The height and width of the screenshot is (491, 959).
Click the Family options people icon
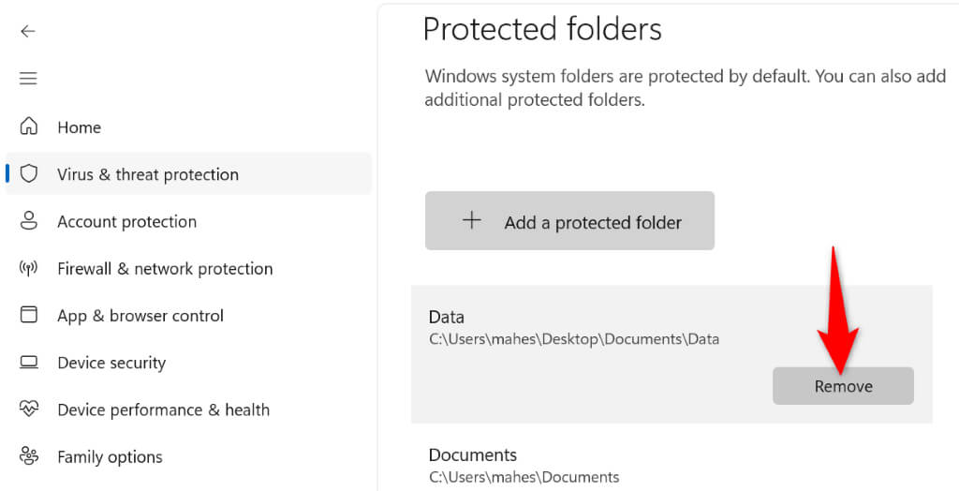(x=29, y=456)
